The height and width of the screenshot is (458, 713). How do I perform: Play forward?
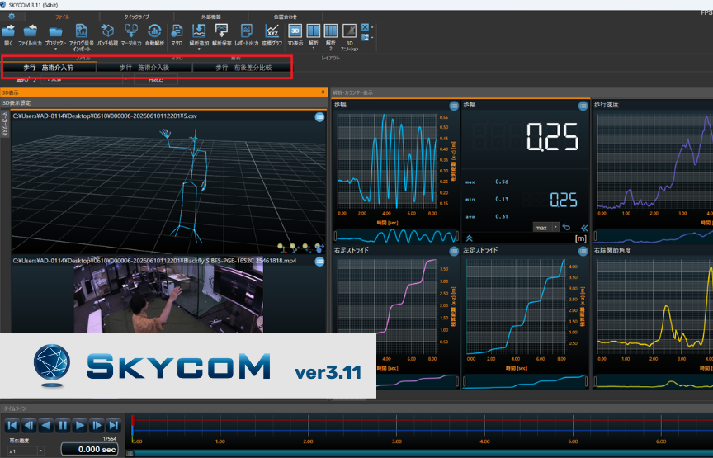coord(79,426)
